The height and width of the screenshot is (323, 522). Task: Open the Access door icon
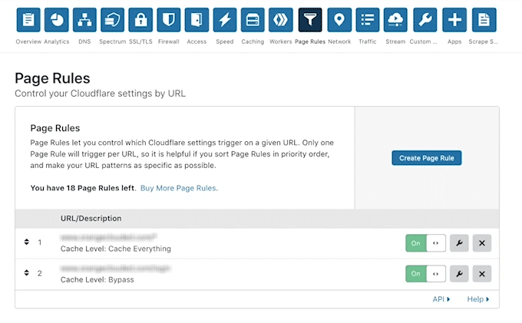(x=197, y=20)
